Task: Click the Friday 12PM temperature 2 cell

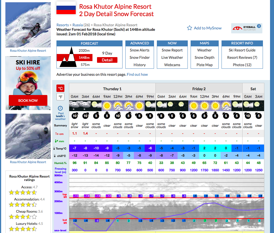Action: coord(205,148)
